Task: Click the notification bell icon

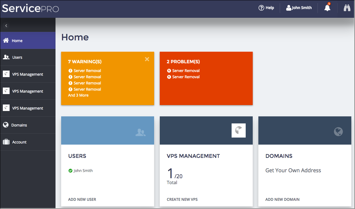Action: click(327, 8)
